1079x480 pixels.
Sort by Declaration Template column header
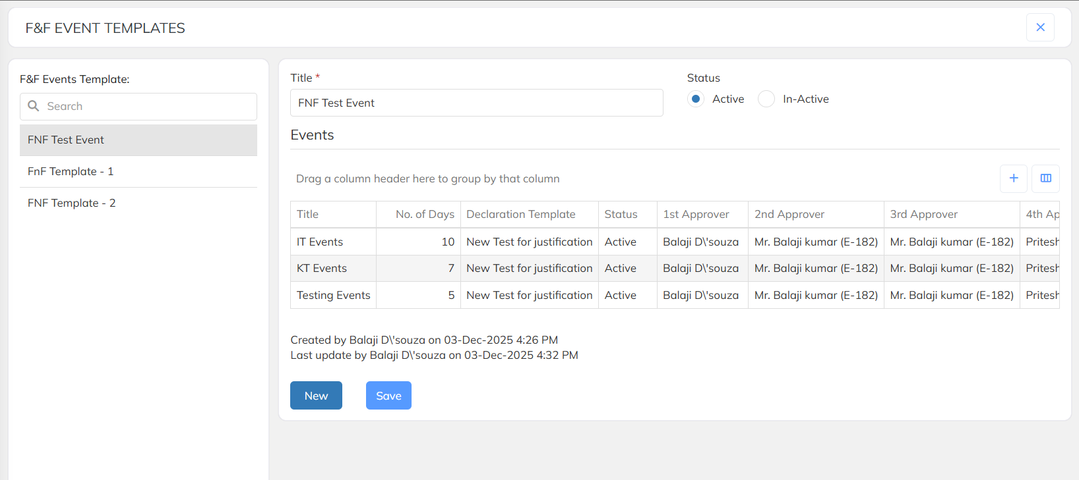520,215
